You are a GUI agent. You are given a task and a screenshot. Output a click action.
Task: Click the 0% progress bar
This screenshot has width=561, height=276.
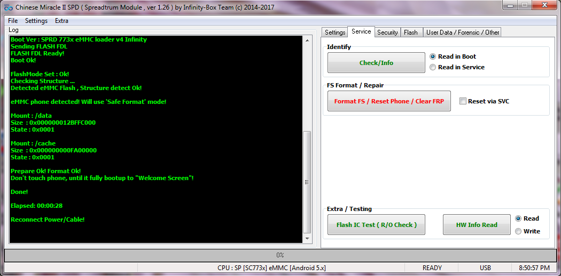(x=280, y=255)
